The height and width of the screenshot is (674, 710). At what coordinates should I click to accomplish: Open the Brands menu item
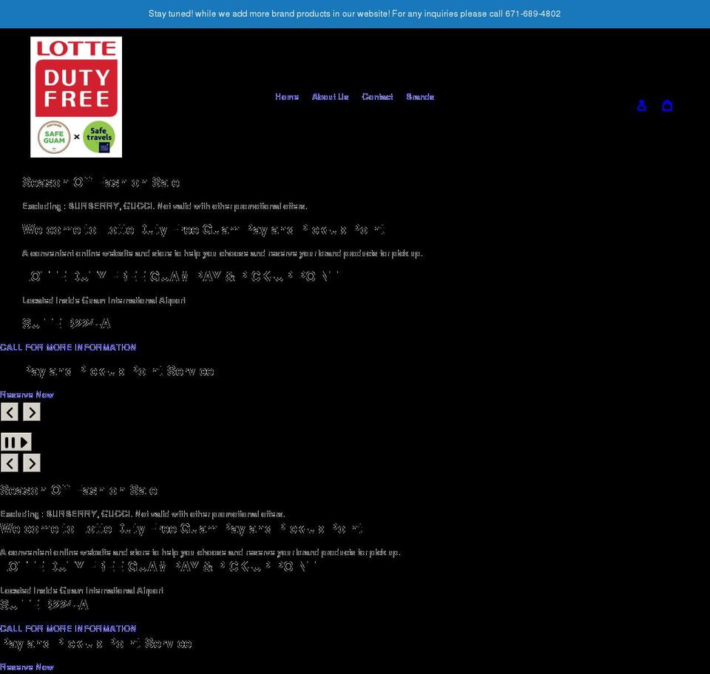point(420,97)
